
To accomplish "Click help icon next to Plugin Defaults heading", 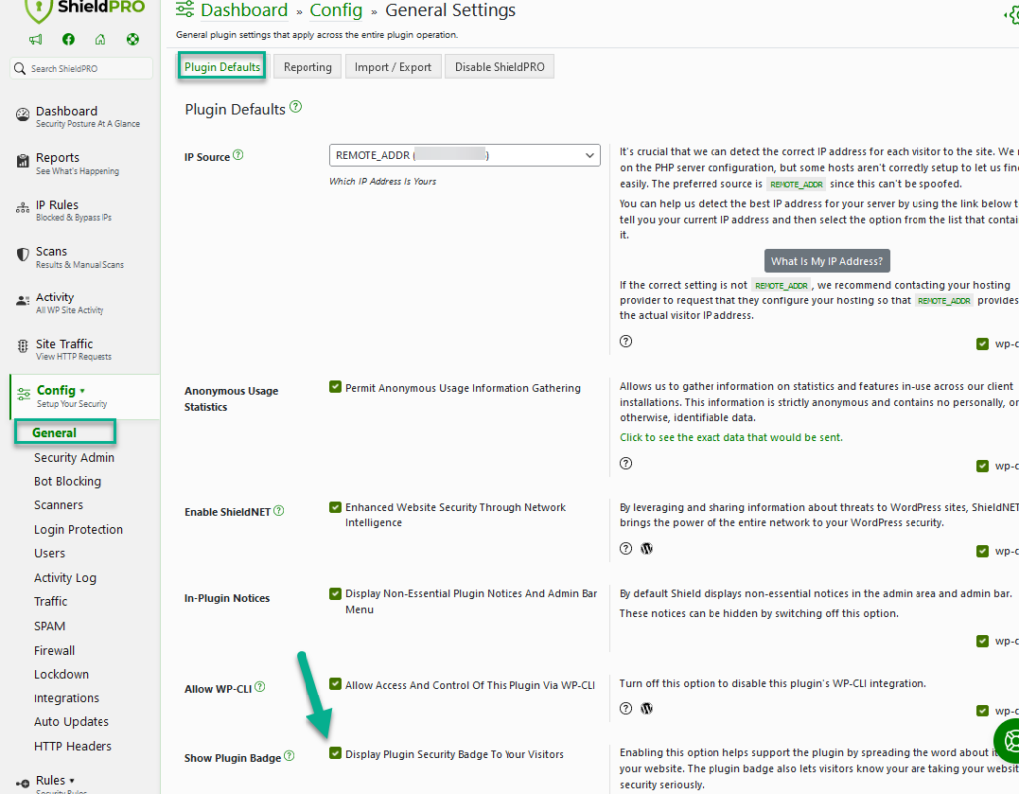I will (296, 108).
